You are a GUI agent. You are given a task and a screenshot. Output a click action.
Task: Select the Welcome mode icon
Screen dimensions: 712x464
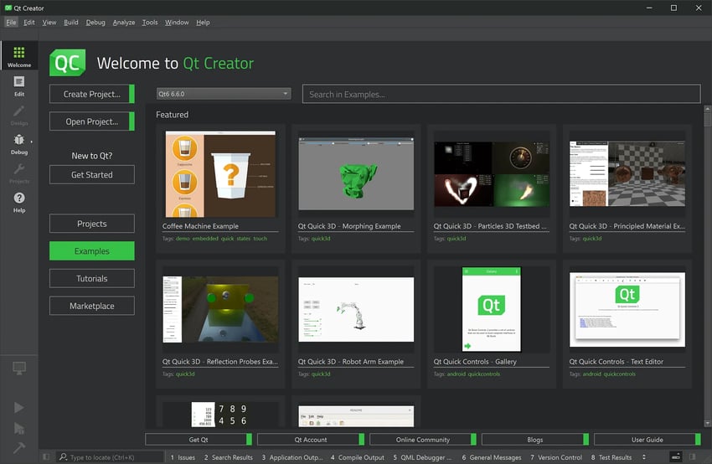click(18, 57)
